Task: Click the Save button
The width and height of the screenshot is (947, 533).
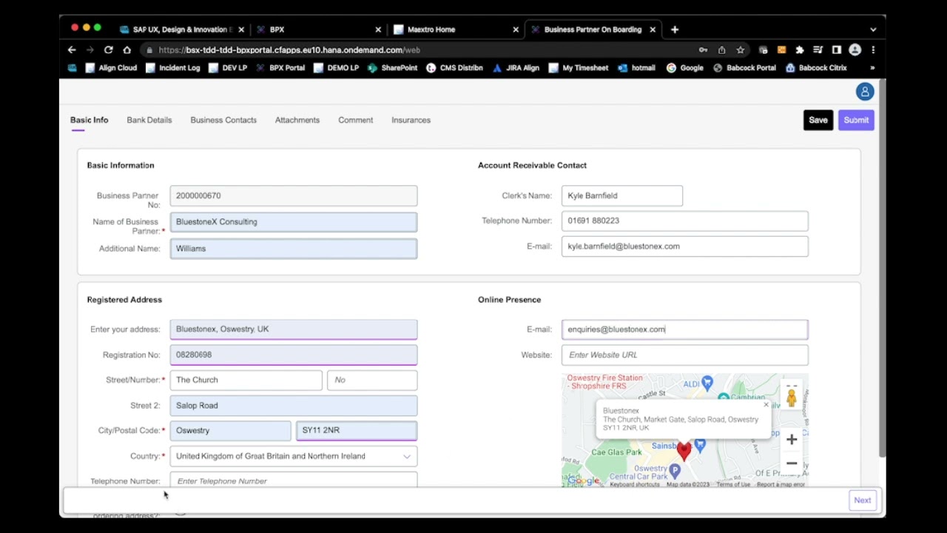Action: coord(818,120)
